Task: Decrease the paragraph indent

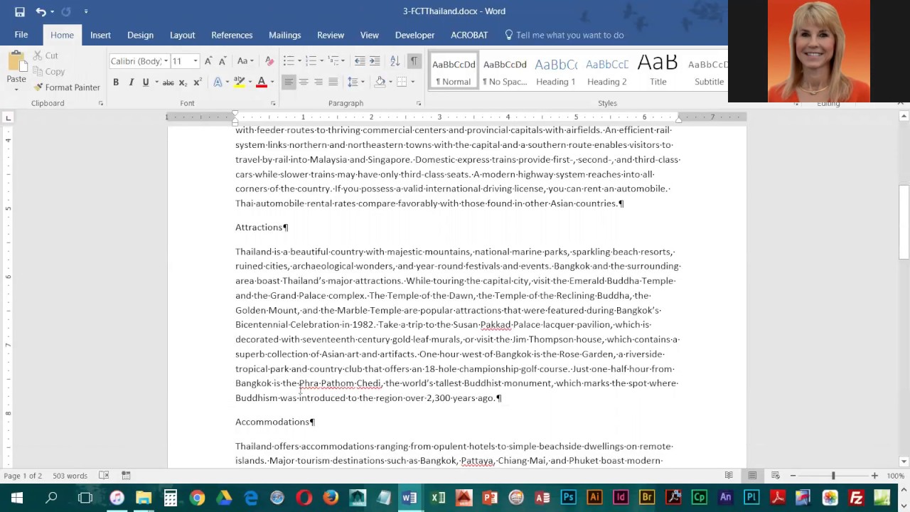Action: click(x=360, y=61)
